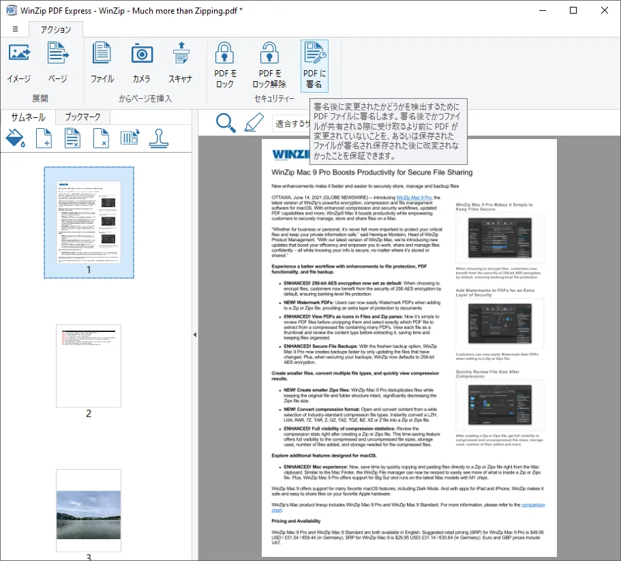Minimize the WinZip PDF Express window

[543, 10]
